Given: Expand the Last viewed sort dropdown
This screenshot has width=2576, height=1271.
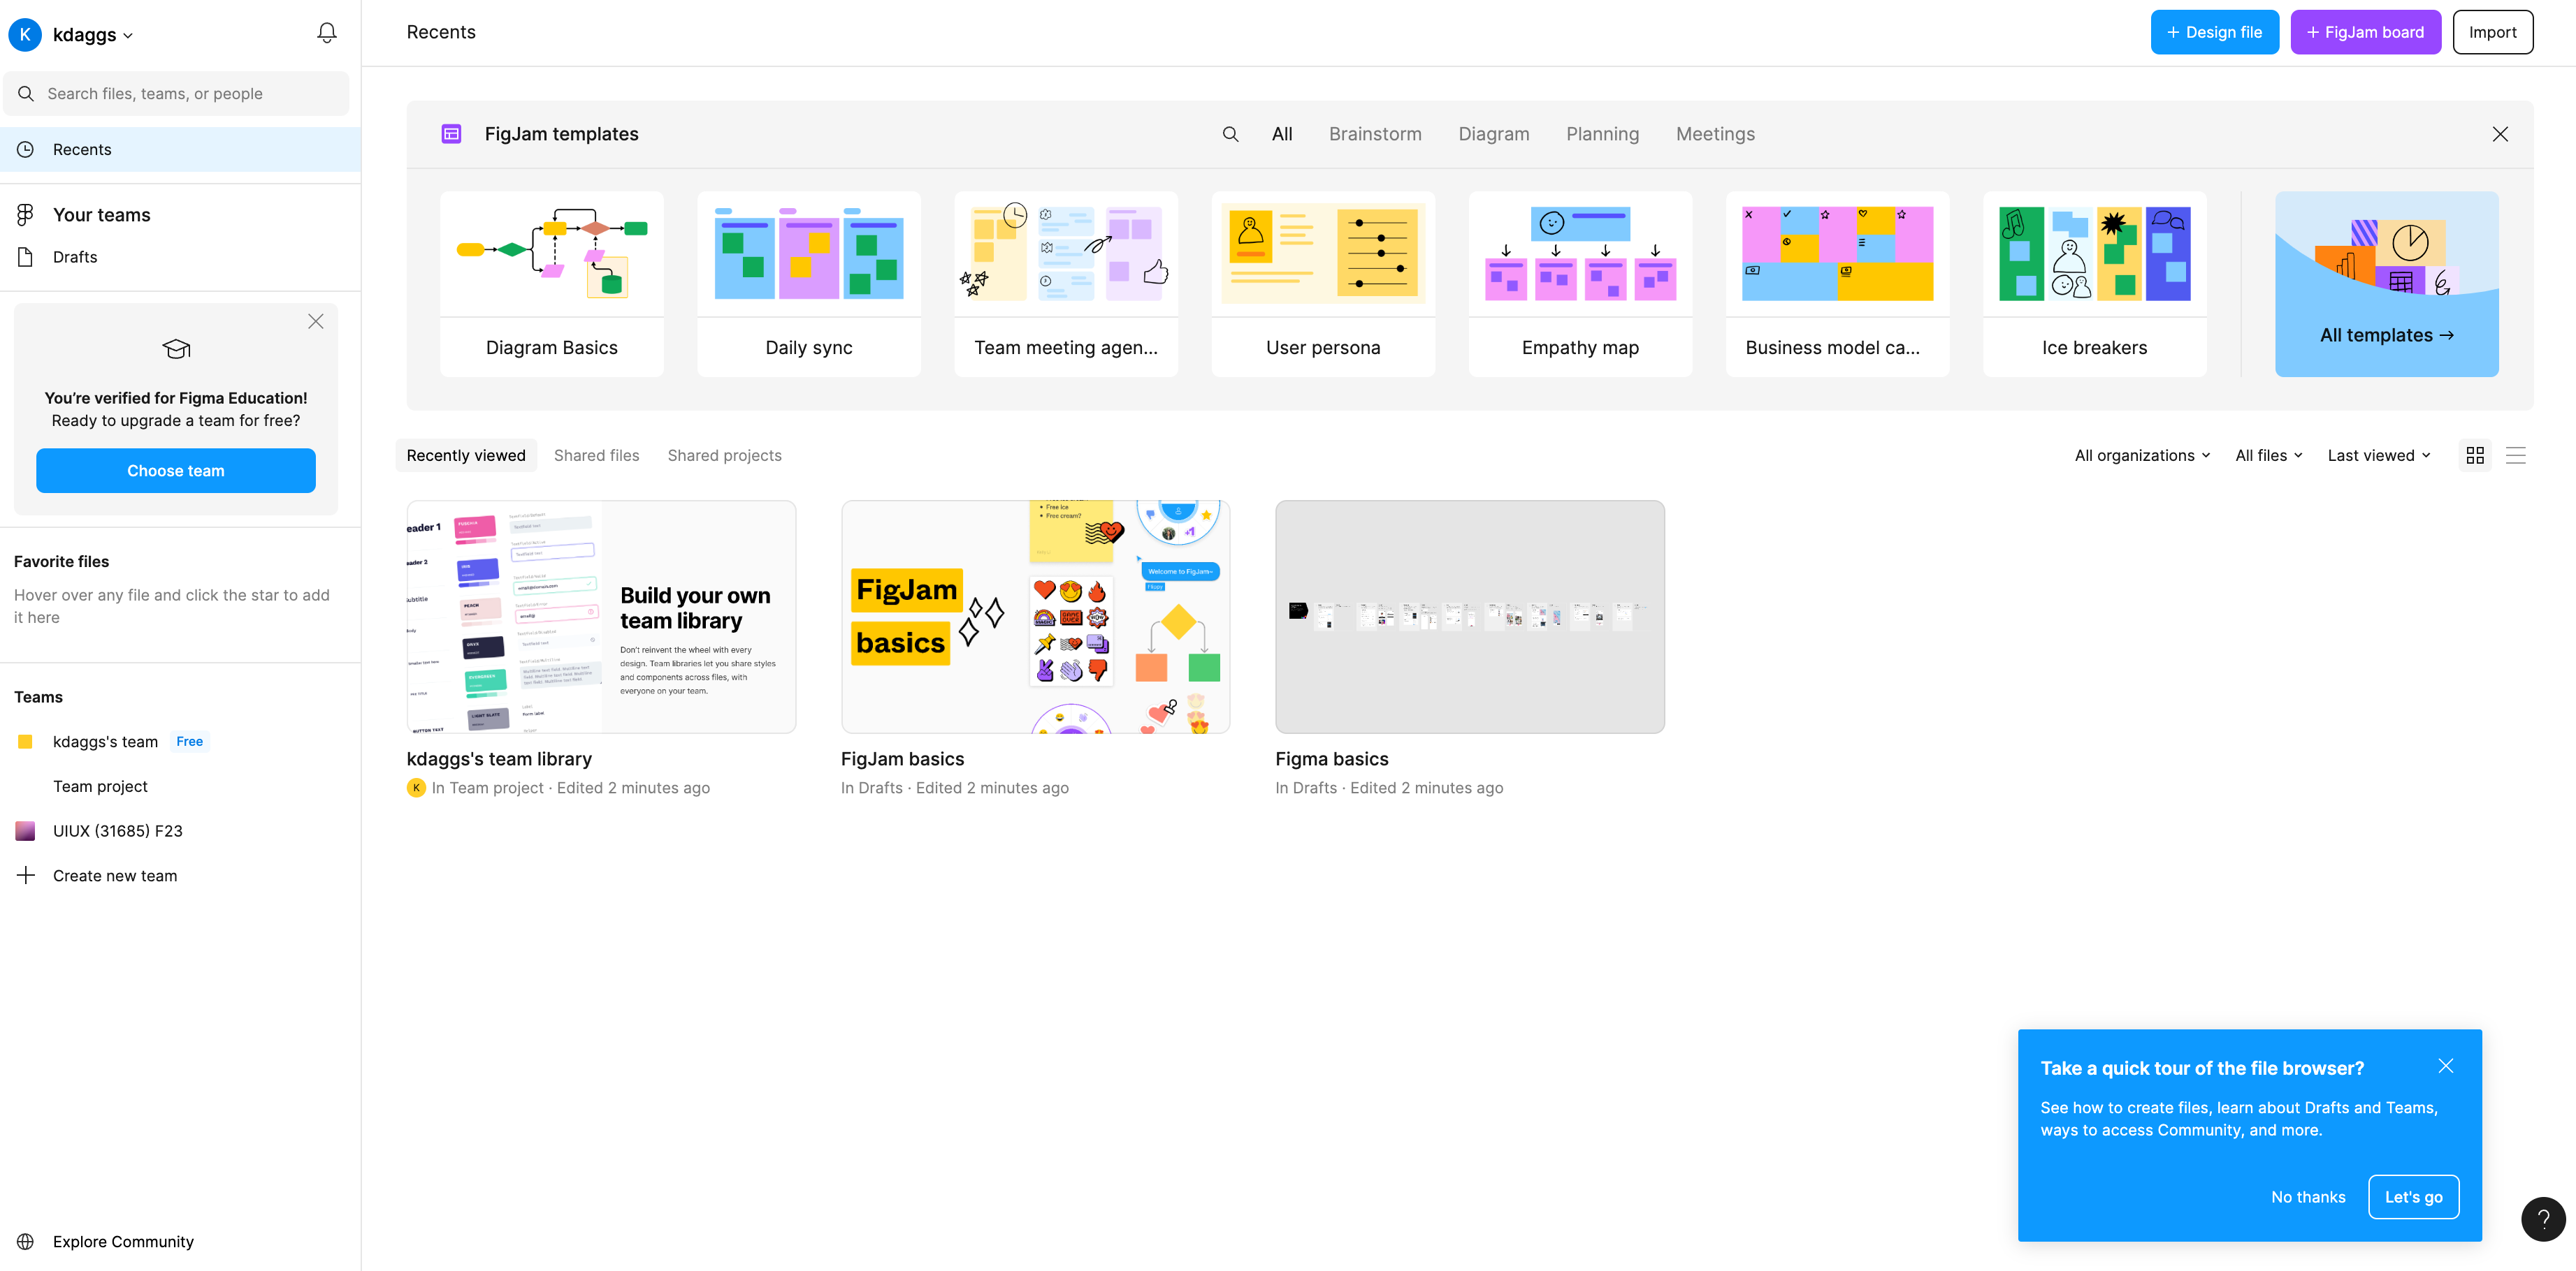Looking at the screenshot, I should tap(2379, 455).
